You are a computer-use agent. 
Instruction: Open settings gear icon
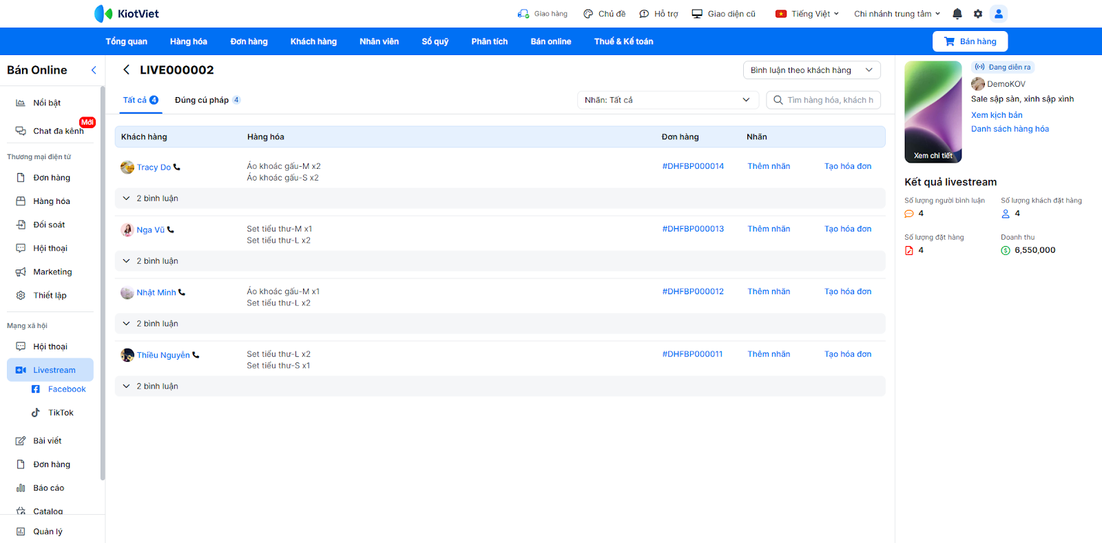[978, 14]
